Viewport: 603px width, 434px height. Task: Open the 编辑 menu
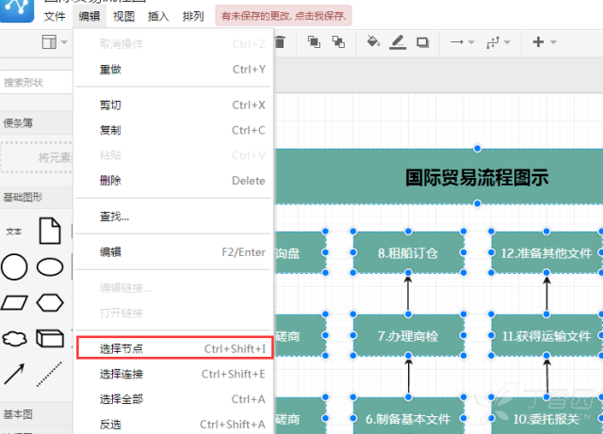point(90,16)
